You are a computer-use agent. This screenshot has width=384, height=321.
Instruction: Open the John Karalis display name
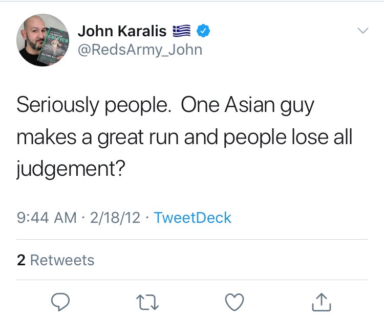122,31
